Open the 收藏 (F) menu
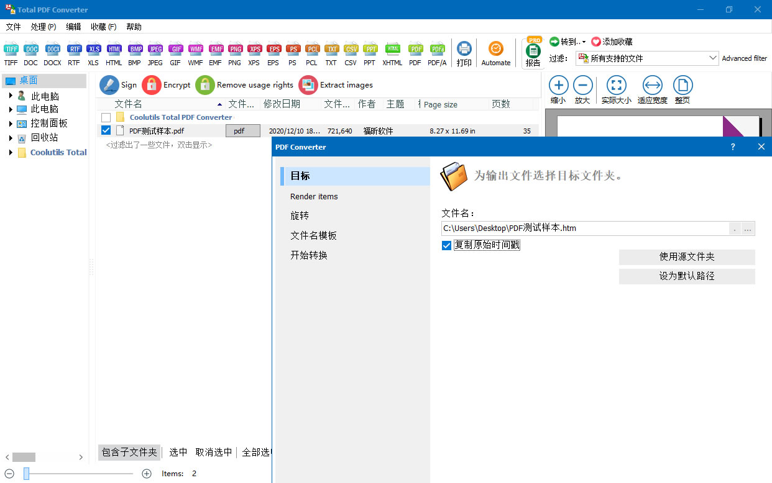 click(x=103, y=27)
